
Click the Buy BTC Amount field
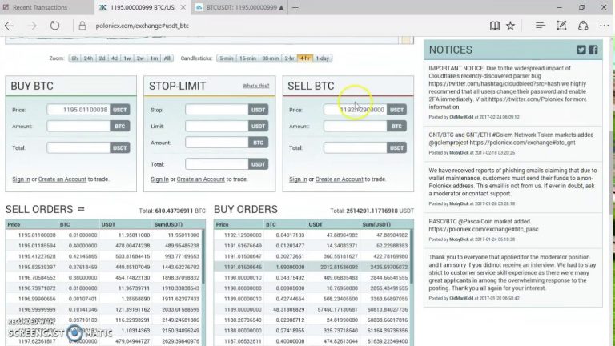tap(78, 127)
